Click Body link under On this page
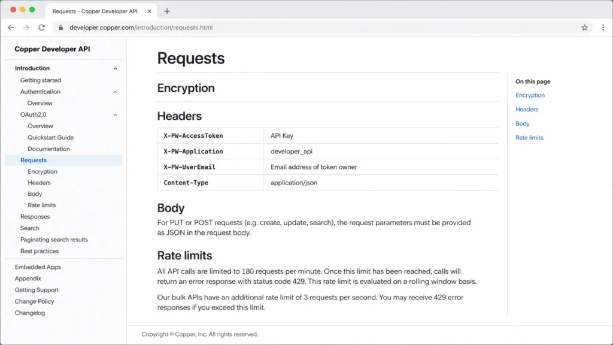Viewport: 613px width, 345px height. click(x=522, y=123)
